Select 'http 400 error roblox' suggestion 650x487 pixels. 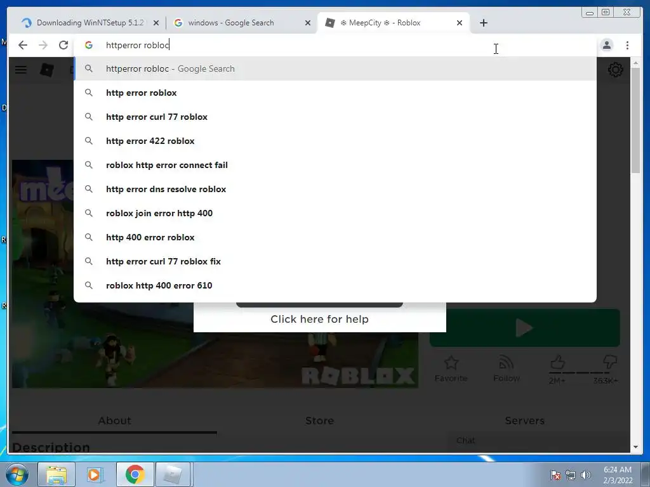[335, 237]
